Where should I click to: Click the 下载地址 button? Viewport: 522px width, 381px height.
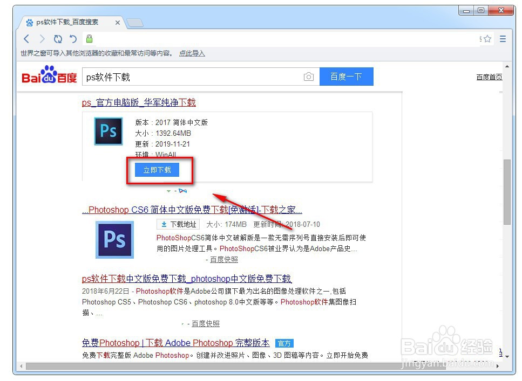pos(178,224)
